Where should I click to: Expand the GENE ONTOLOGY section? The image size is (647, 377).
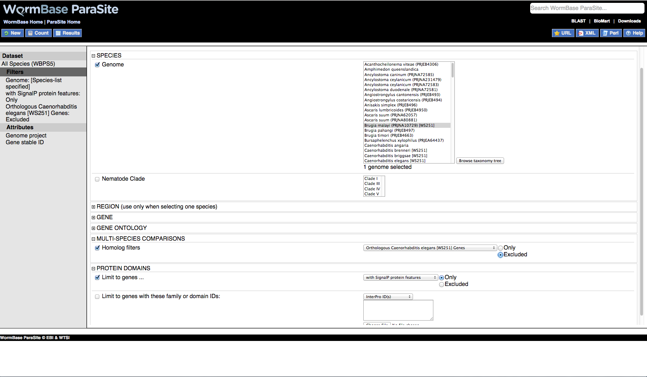[94, 228]
